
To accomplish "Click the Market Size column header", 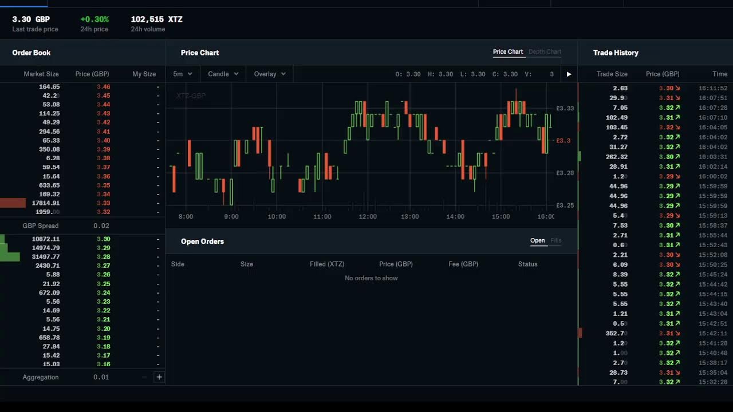I will [41, 74].
